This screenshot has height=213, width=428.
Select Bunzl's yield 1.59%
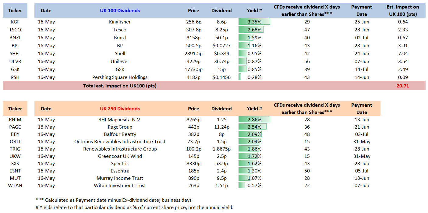pyautogui.click(x=254, y=38)
